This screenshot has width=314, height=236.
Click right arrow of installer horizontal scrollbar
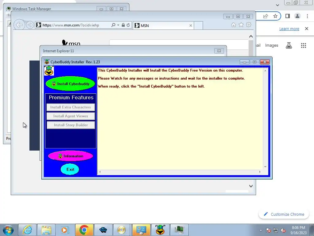(x=260, y=172)
